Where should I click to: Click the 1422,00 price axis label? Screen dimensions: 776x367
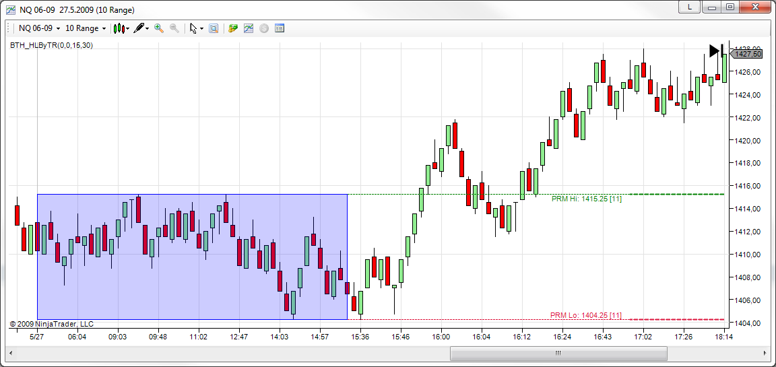[747, 118]
